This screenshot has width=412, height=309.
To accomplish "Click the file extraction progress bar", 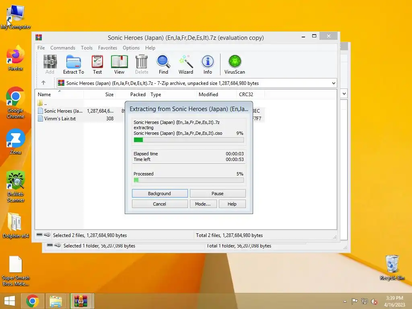I will click(189, 140).
